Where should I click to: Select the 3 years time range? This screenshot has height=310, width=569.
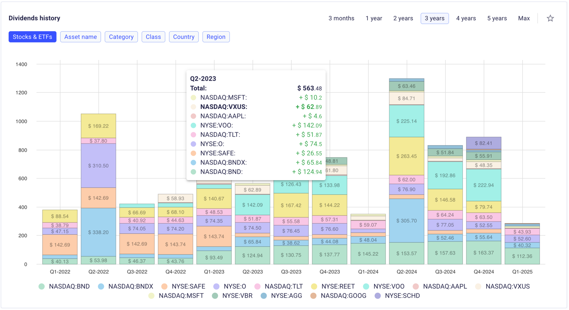(x=434, y=18)
